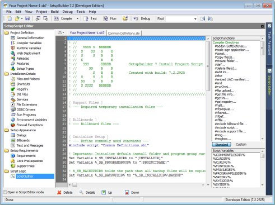
Task: Open Files and Folders tree item
Action: click(x=28, y=79)
